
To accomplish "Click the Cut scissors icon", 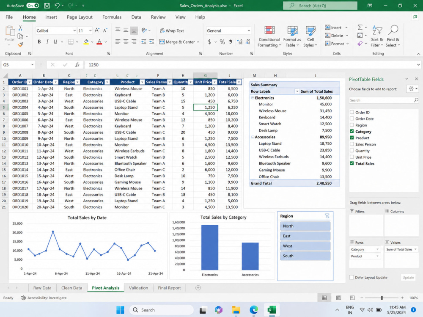I will click(x=20, y=28).
